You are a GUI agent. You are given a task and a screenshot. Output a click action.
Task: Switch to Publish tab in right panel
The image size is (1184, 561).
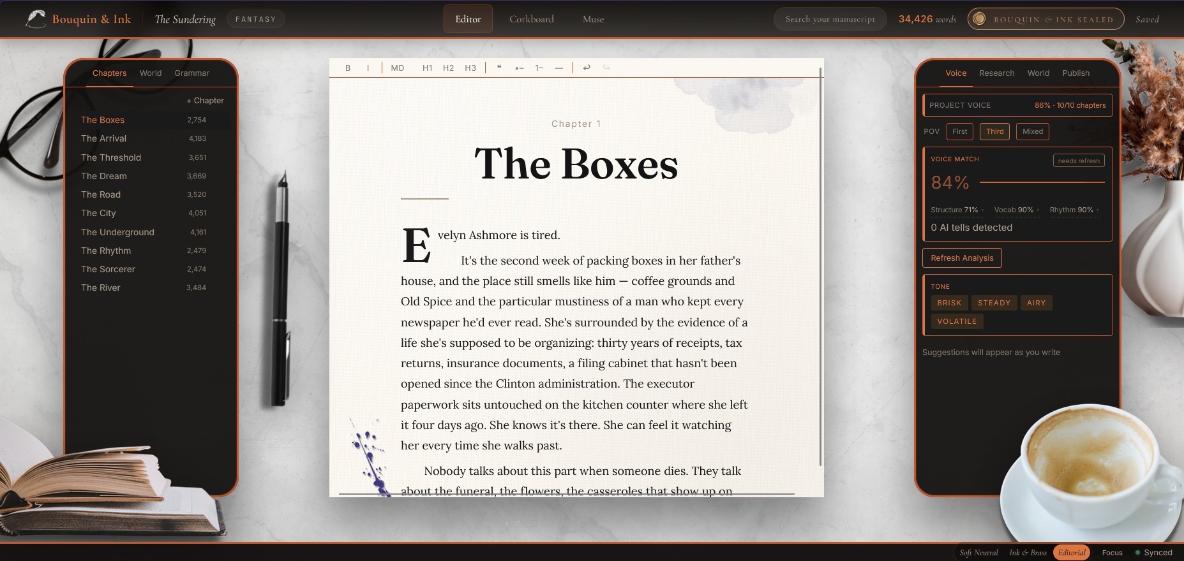pyautogui.click(x=1075, y=73)
